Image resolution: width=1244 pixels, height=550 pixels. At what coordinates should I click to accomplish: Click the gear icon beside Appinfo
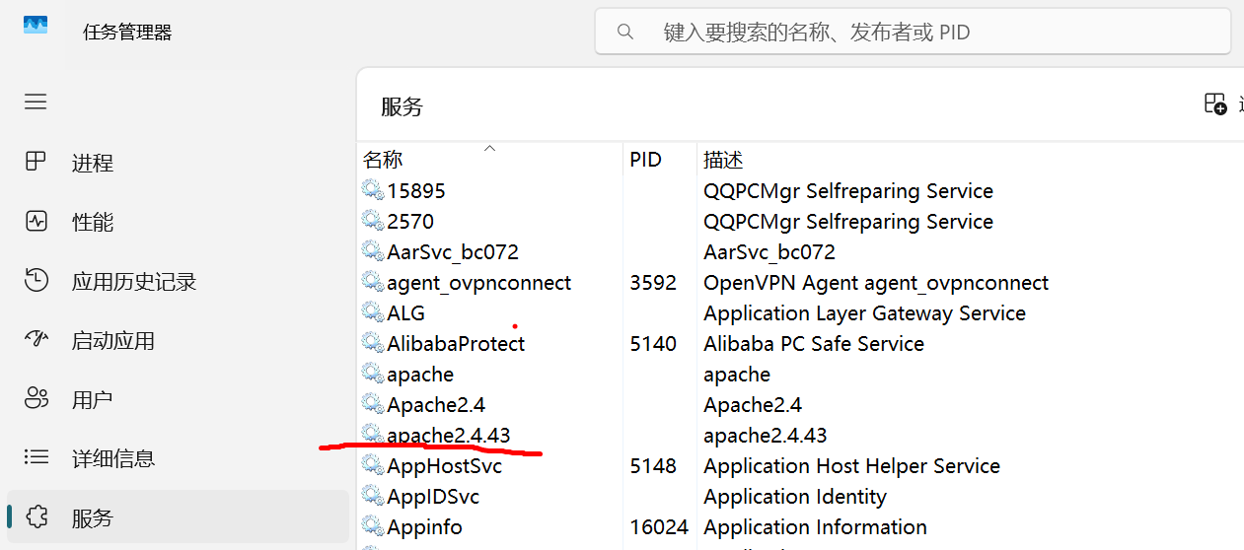[x=372, y=527]
